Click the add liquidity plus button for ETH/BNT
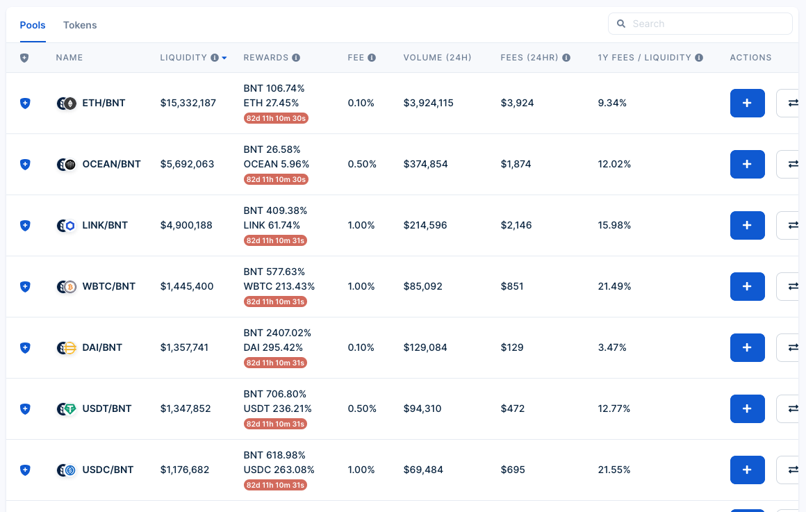 tap(747, 103)
